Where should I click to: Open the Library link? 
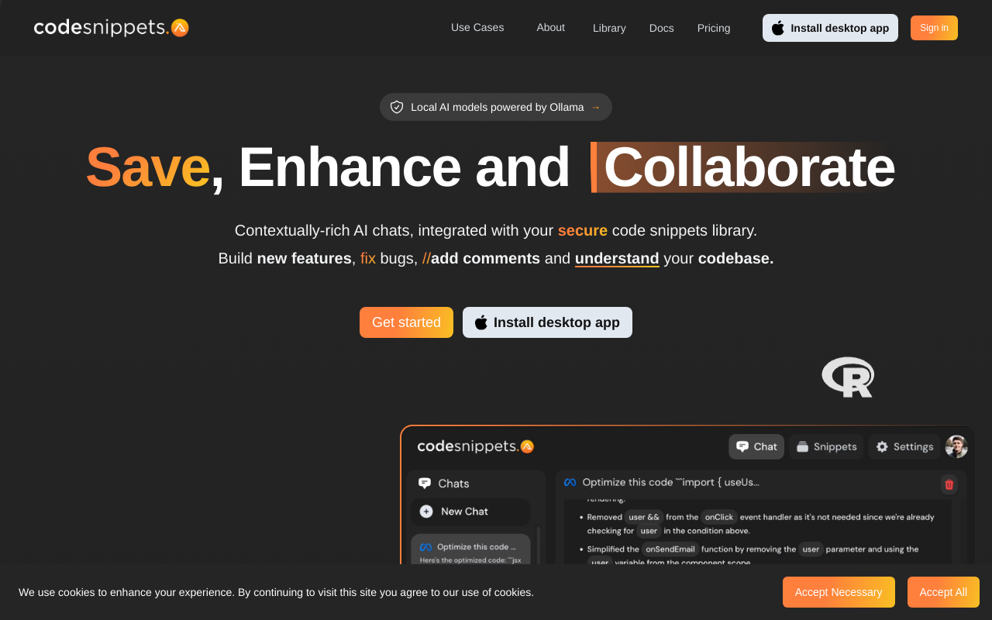point(609,28)
